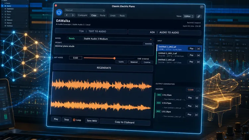Click the A2A badge on 1:51:35pm entry
The height and width of the screenshot is (140, 249).
coord(159,95)
